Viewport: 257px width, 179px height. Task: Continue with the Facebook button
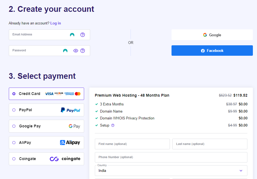(212, 51)
